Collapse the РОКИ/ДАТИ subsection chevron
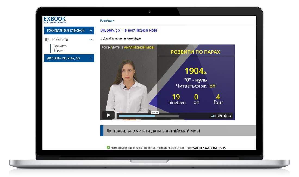The width and height of the screenshot is (299, 177). [x=91, y=40]
